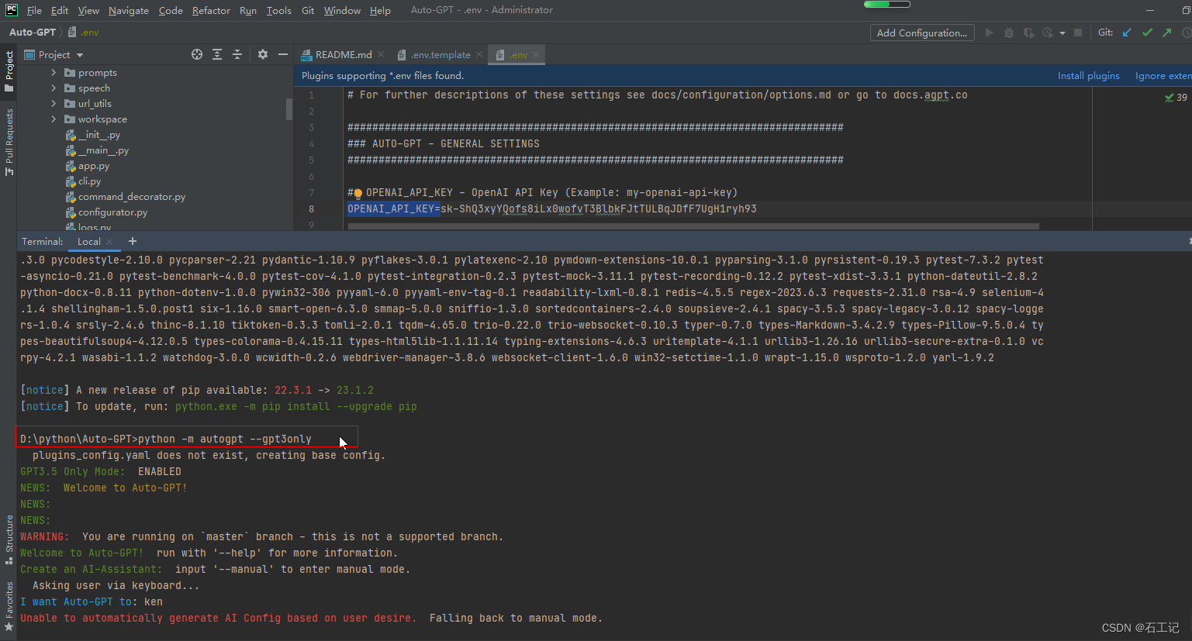Open the Git menu
1192x641 pixels.
click(308, 10)
